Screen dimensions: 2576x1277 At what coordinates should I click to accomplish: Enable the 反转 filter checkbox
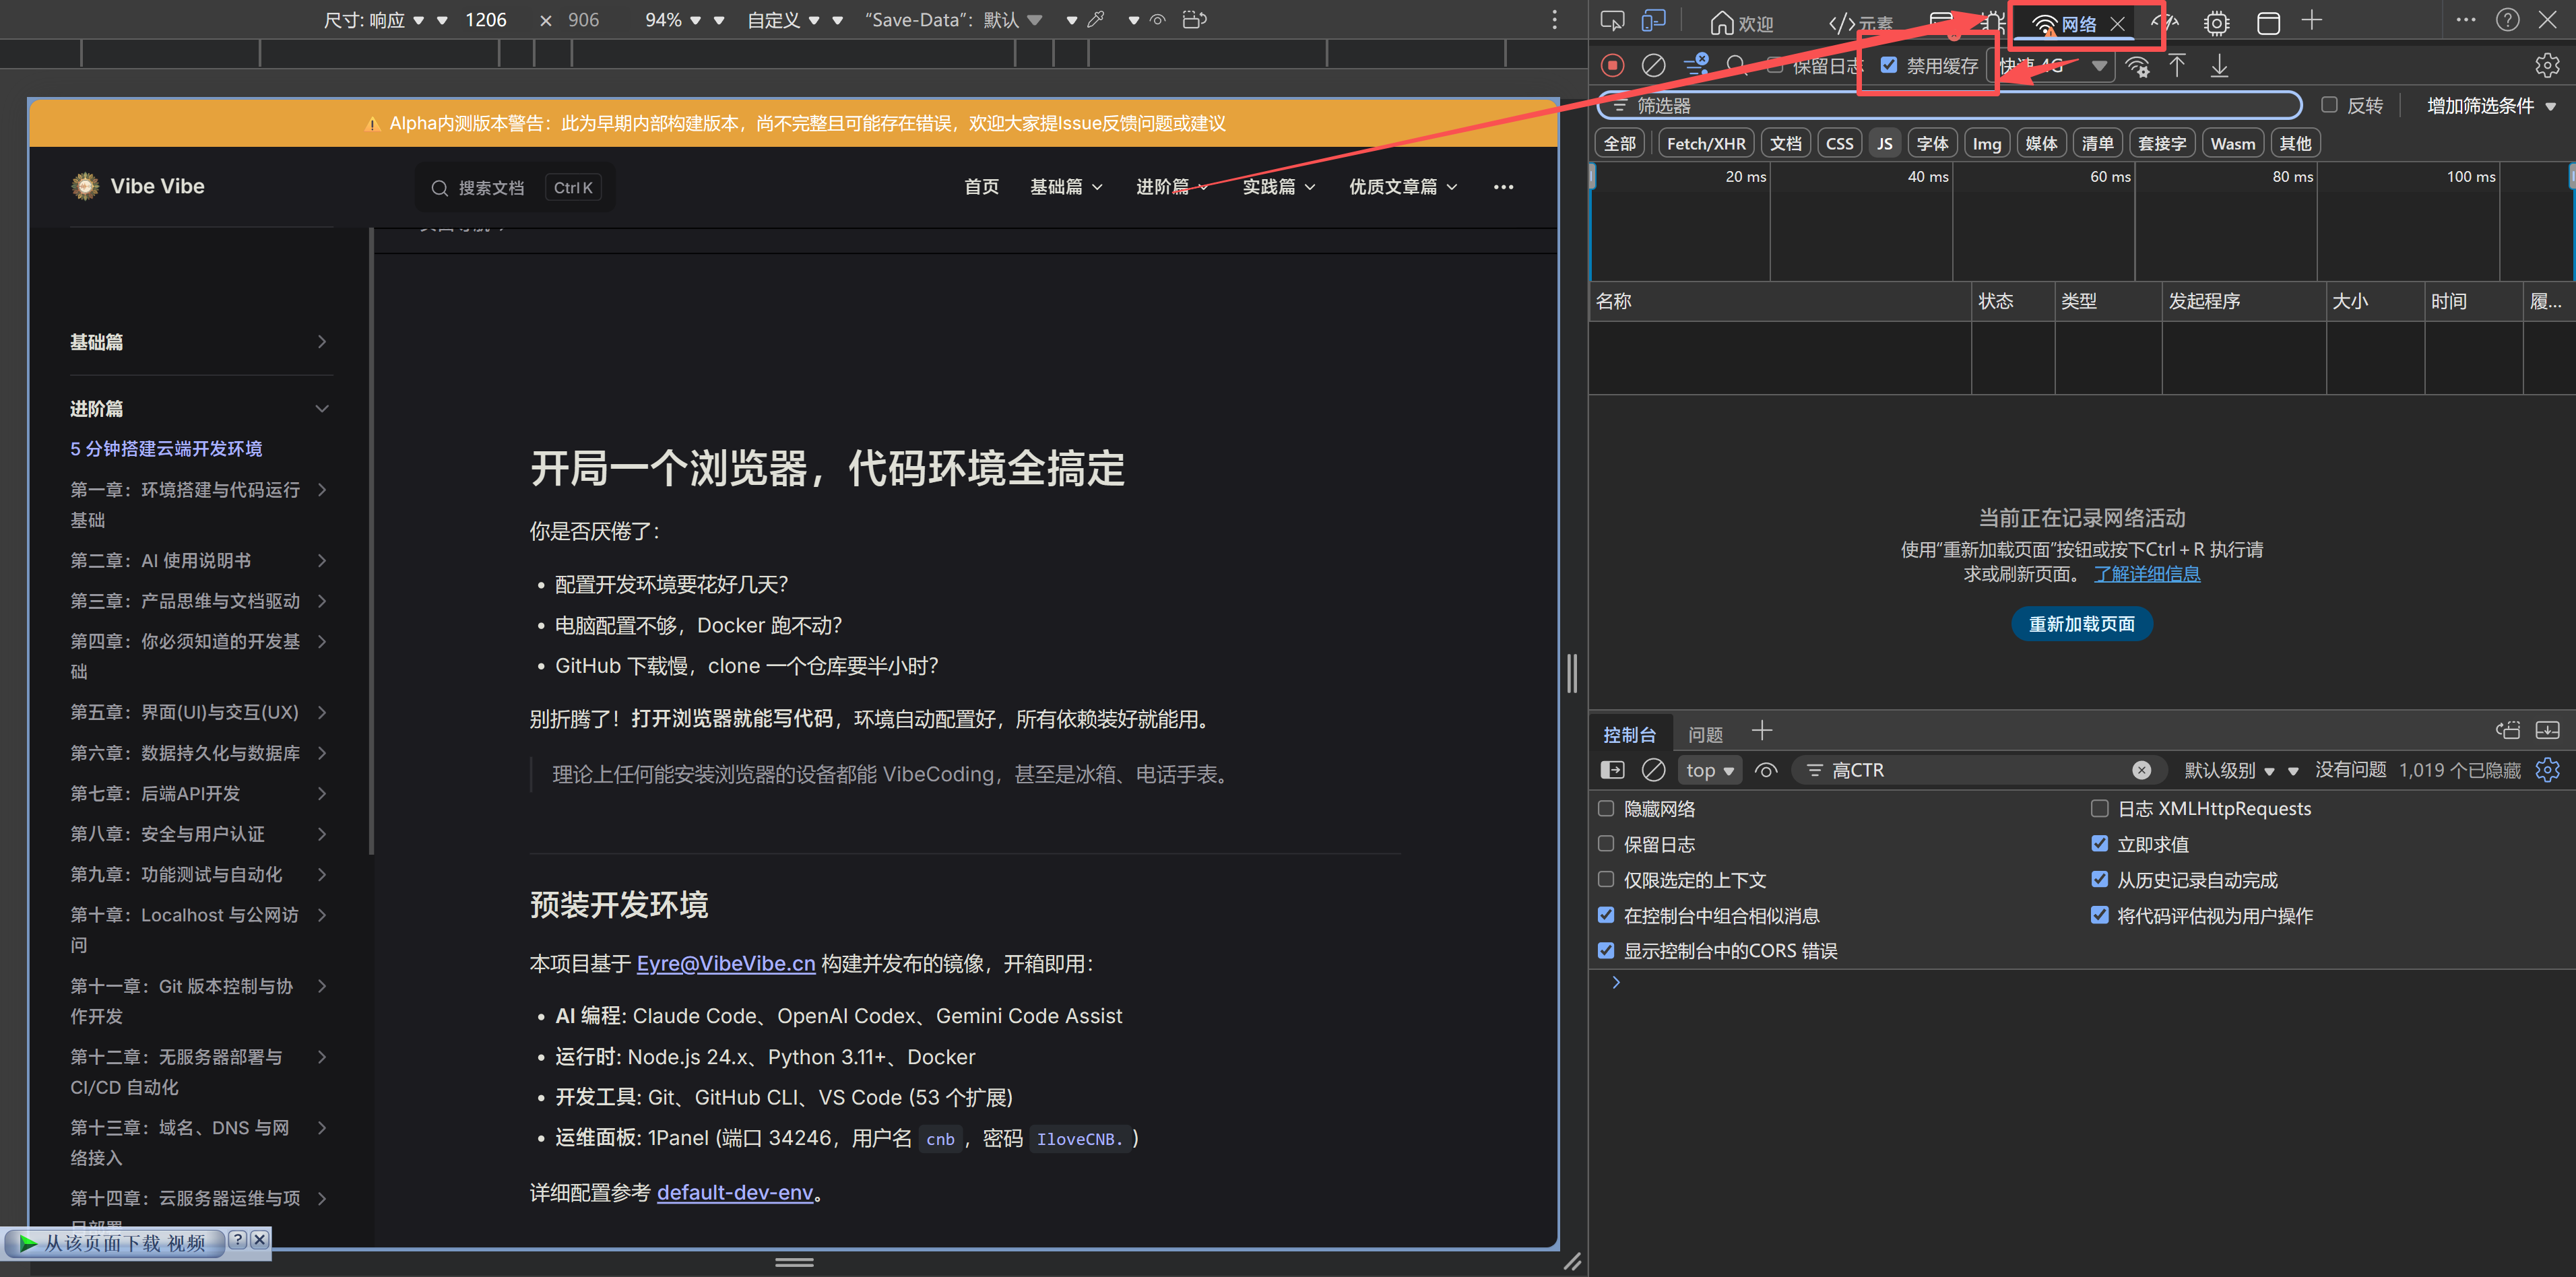[2329, 105]
